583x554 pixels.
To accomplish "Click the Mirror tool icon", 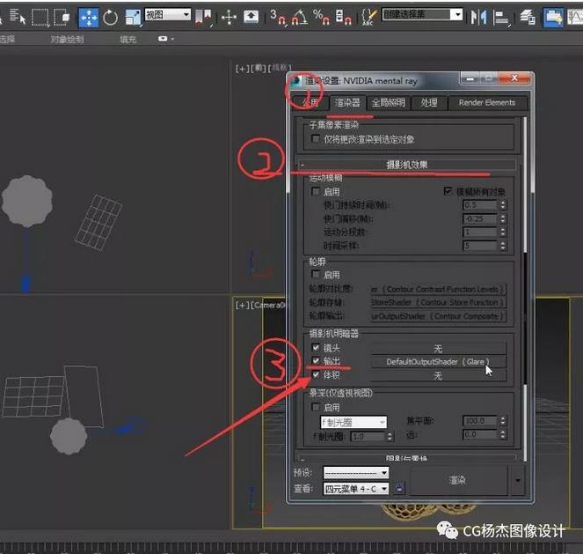I will click(x=478, y=17).
